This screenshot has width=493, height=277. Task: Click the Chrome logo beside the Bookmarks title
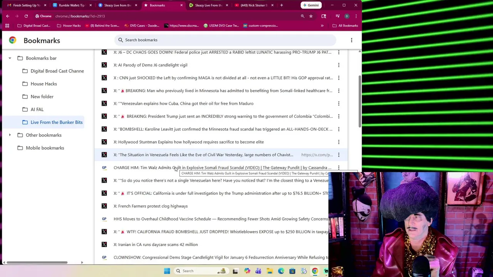click(12, 40)
